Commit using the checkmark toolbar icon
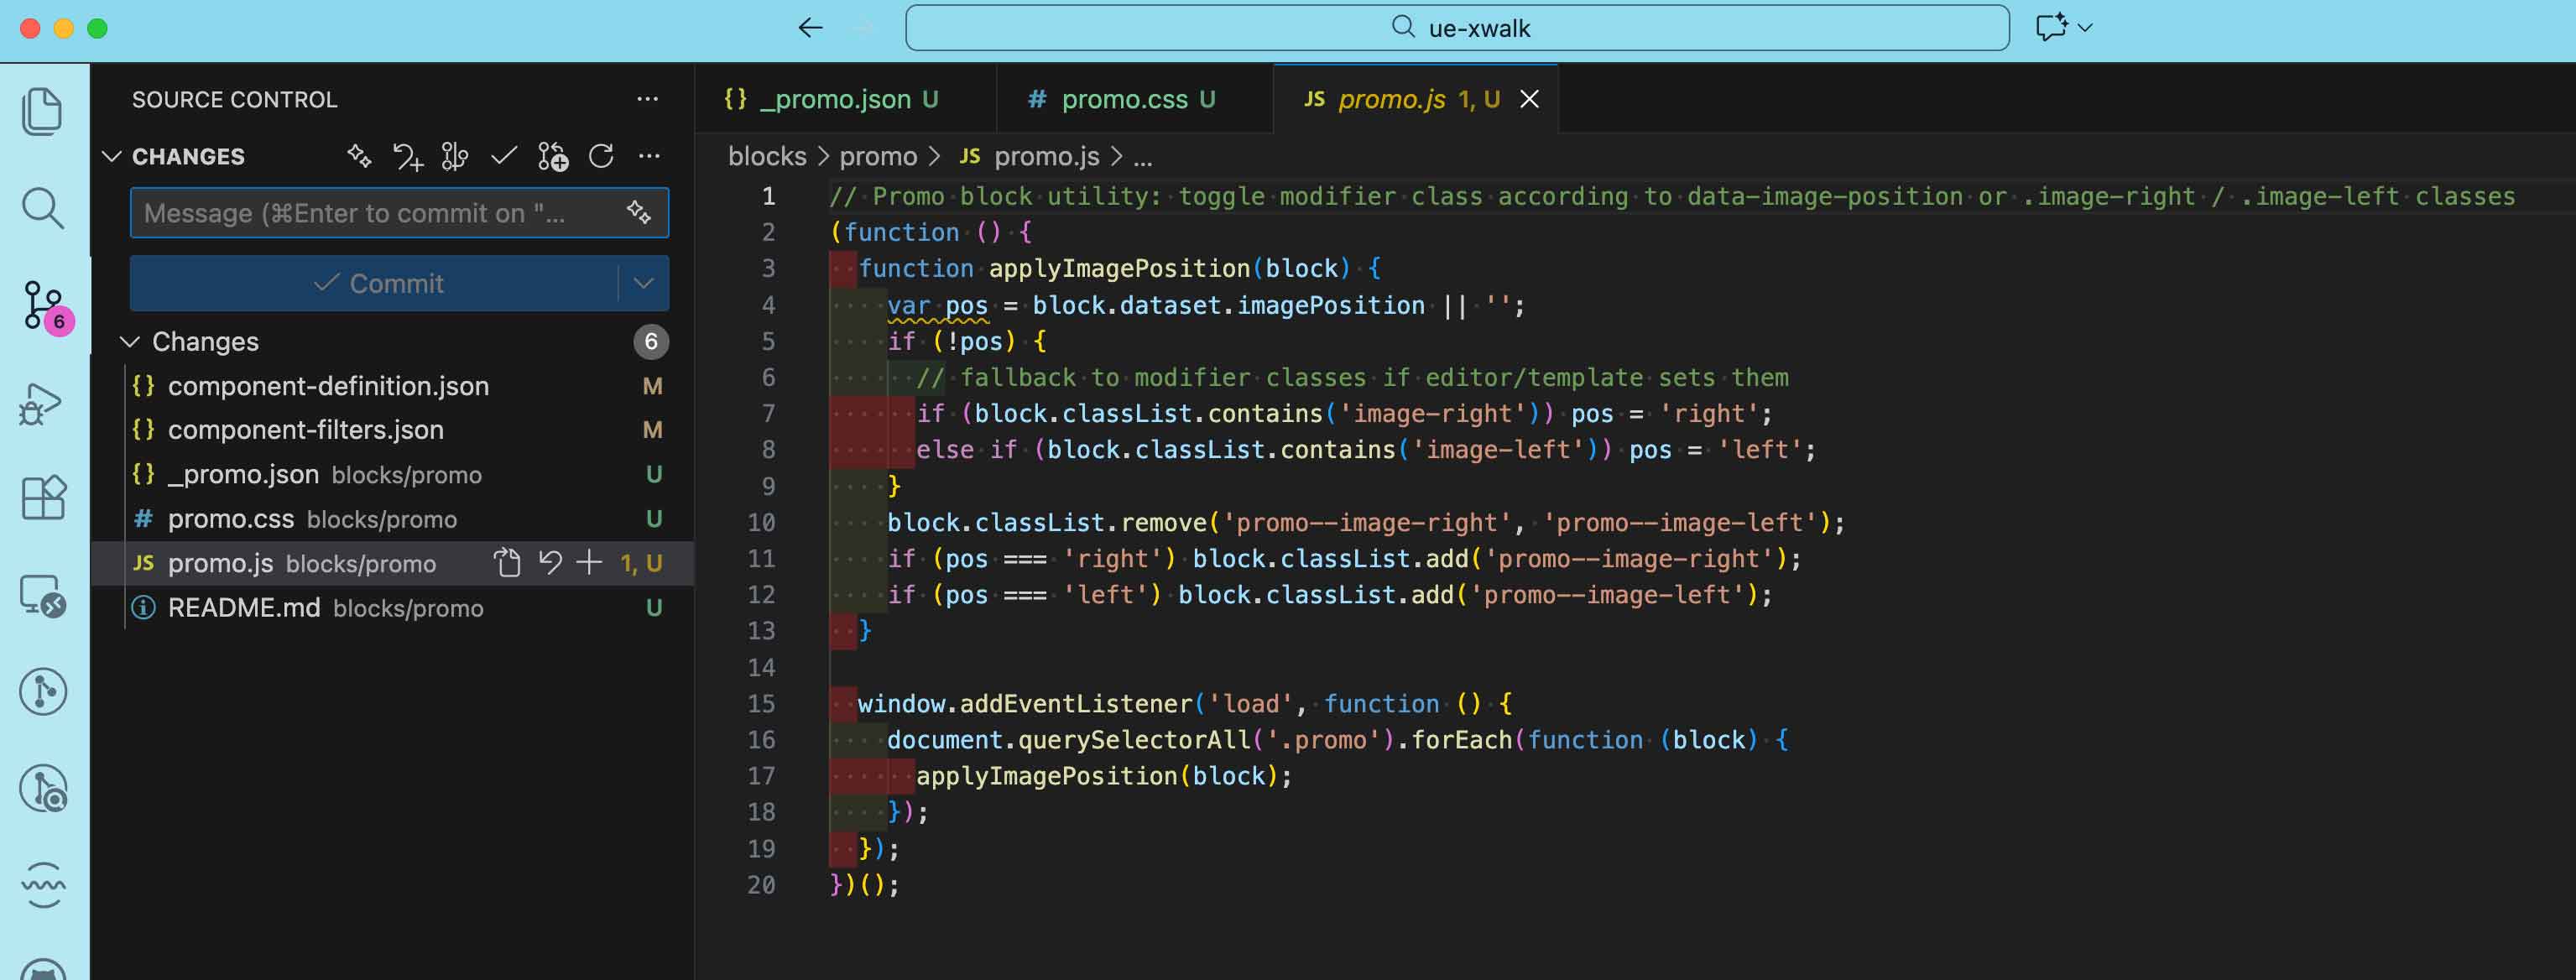Screen dimensions: 2576x980 503,156
